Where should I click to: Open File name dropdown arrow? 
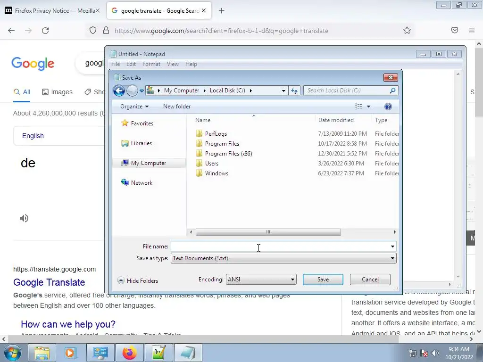coord(392,246)
